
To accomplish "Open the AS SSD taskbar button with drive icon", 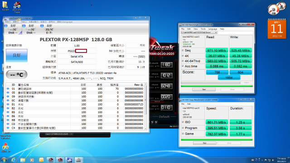I will click(x=78, y=160).
